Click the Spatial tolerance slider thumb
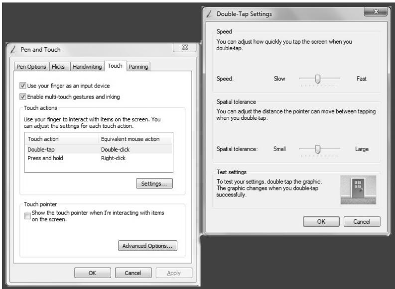Viewport: 395px width, 289px height. (x=318, y=149)
